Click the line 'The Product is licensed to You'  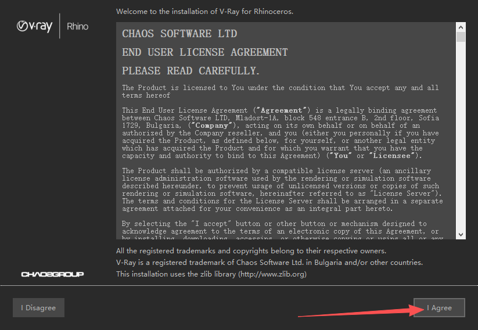tap(281, 91)
